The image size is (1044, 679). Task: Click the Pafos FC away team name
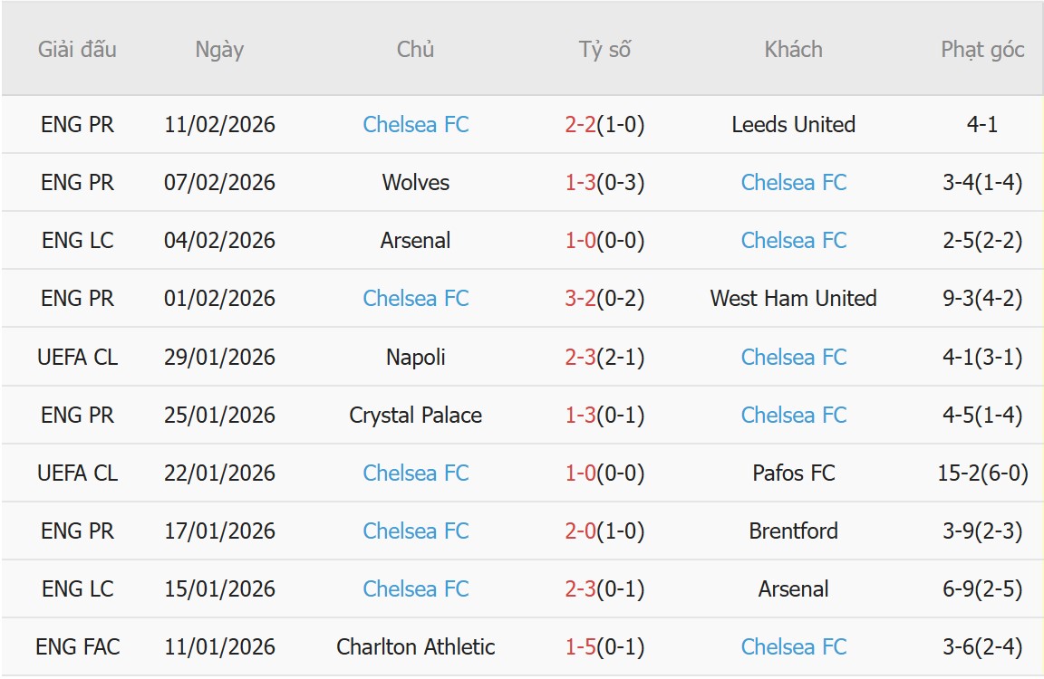pyautogui.click(x=793, y=473)
